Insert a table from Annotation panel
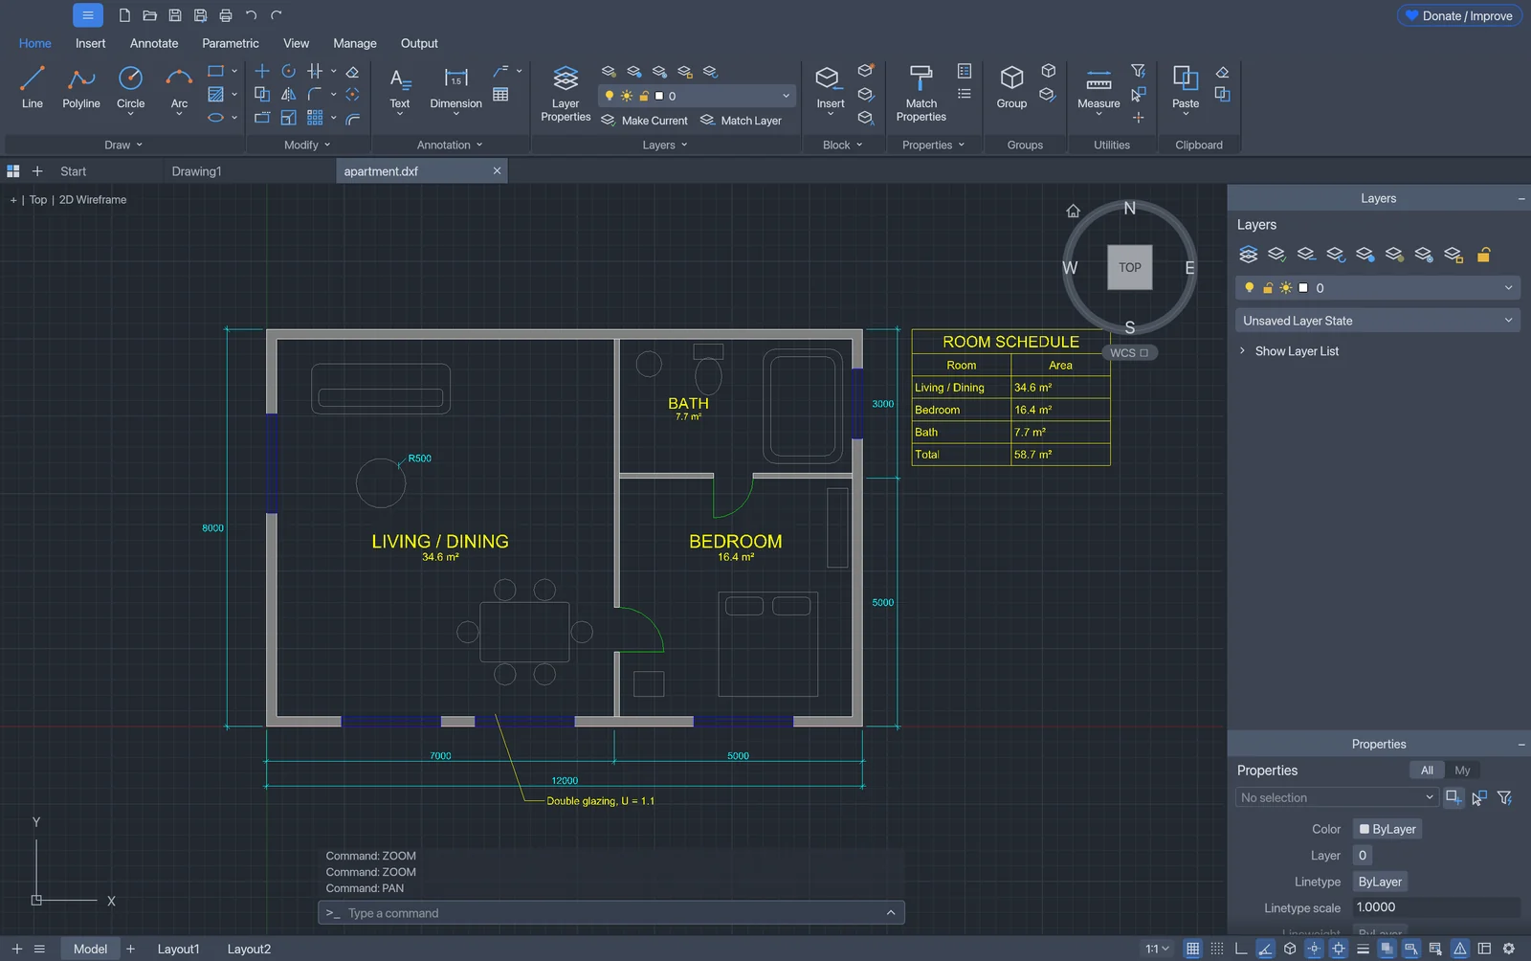The height and width of the screenshot is (961, 1531). point(500,94)
